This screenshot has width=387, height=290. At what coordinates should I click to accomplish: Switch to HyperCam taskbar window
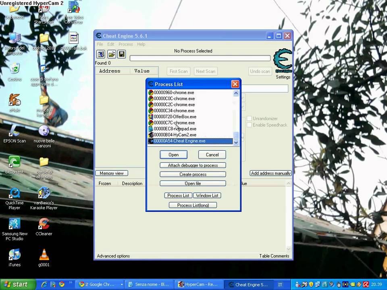pyautogui.click(x=199, y=284)
